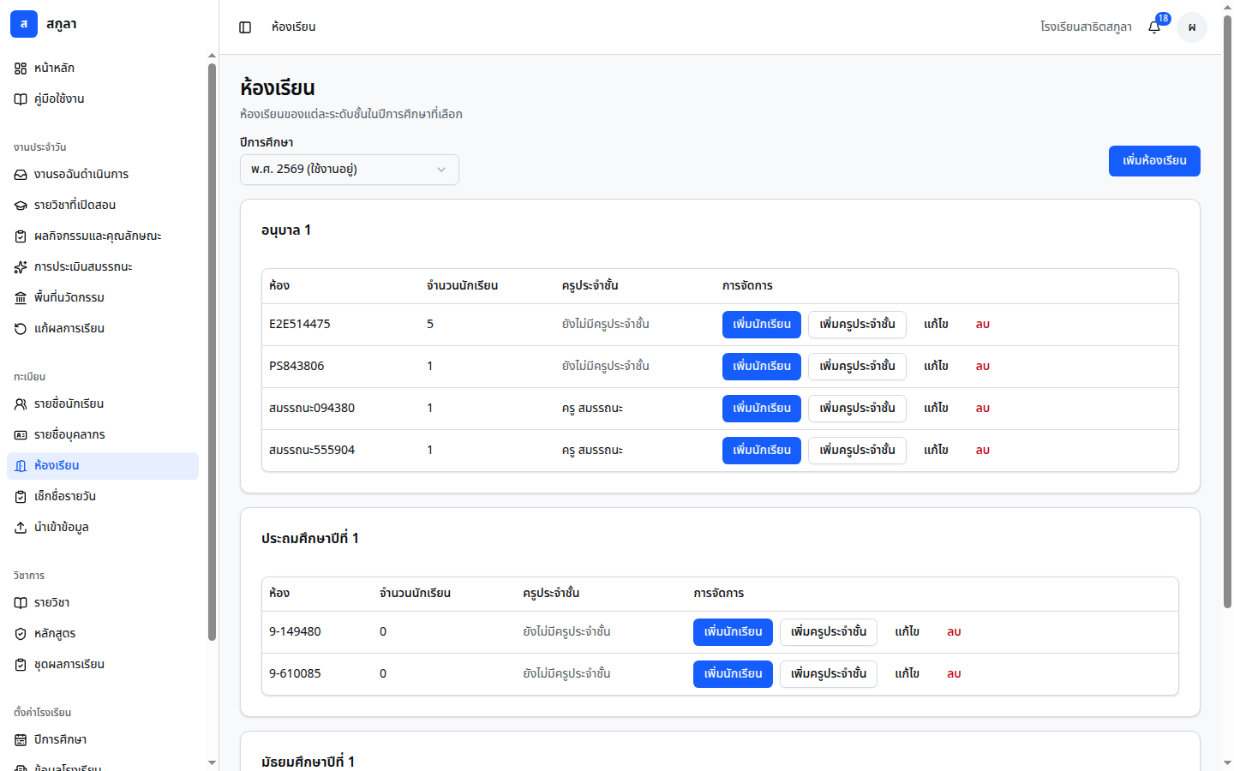The width and height of the screenshot is (1234, 771).
Task: Click the ห้องเรียน door icon
Action: coord(21,466)
